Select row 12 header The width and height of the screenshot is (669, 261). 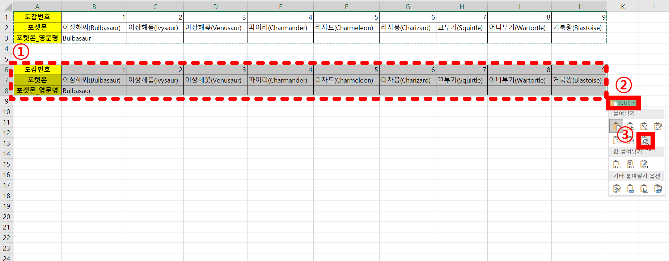tap(7, 132)
